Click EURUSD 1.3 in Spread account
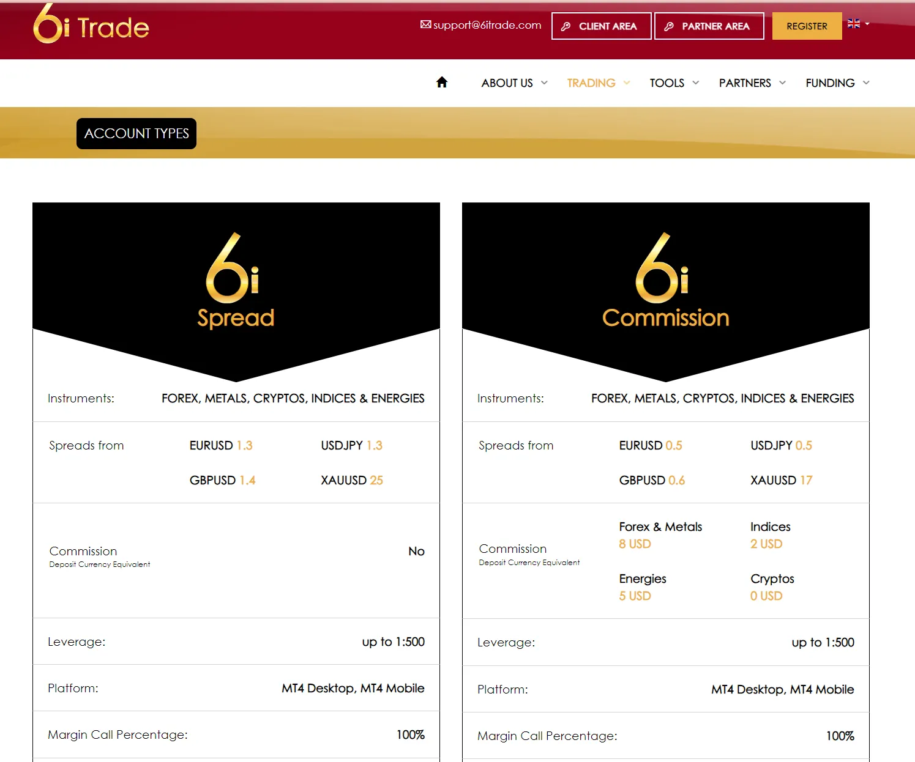Screen dimensions: 915x762 (221, 446)
